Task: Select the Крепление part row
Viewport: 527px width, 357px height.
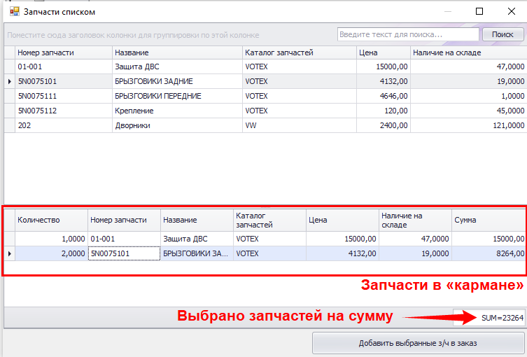Action: pos(177,111)
